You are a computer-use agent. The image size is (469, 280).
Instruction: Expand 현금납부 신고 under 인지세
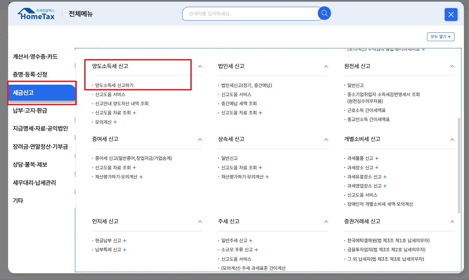point(124,241)
